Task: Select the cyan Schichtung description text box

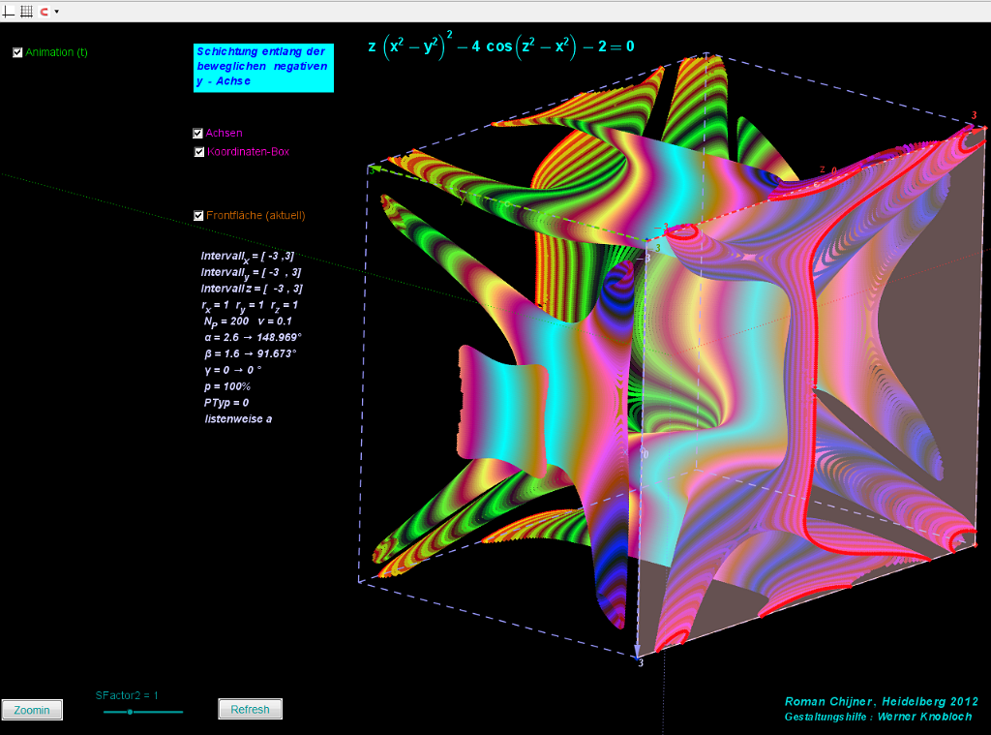Action: [262, 67]
